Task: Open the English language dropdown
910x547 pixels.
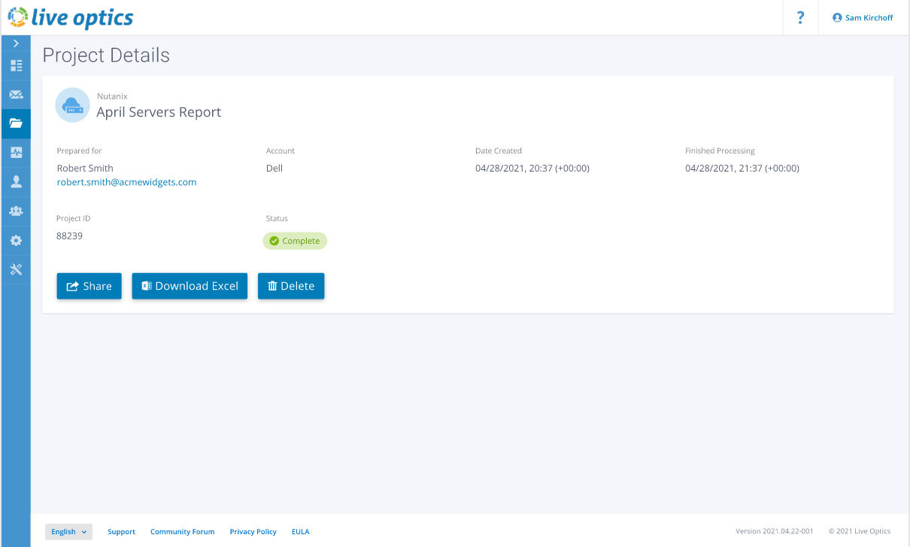Action: pos(68,531)
